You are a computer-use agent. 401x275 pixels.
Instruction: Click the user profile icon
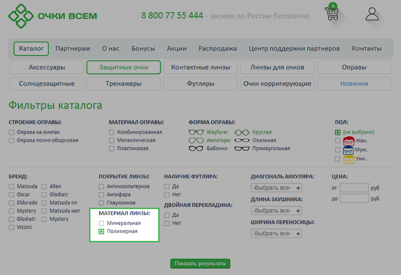click(x=372, y=14)
